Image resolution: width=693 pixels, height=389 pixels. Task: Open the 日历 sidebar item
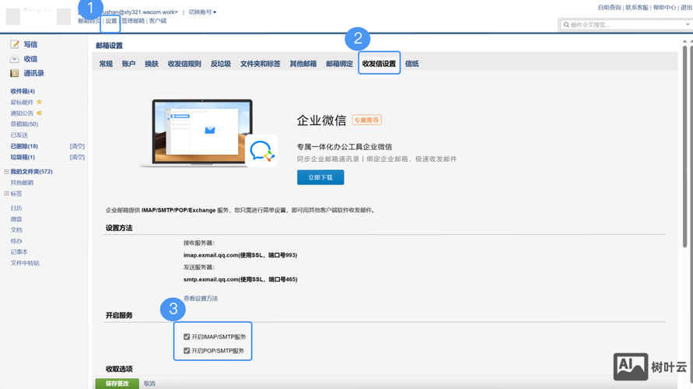[16, 208]
